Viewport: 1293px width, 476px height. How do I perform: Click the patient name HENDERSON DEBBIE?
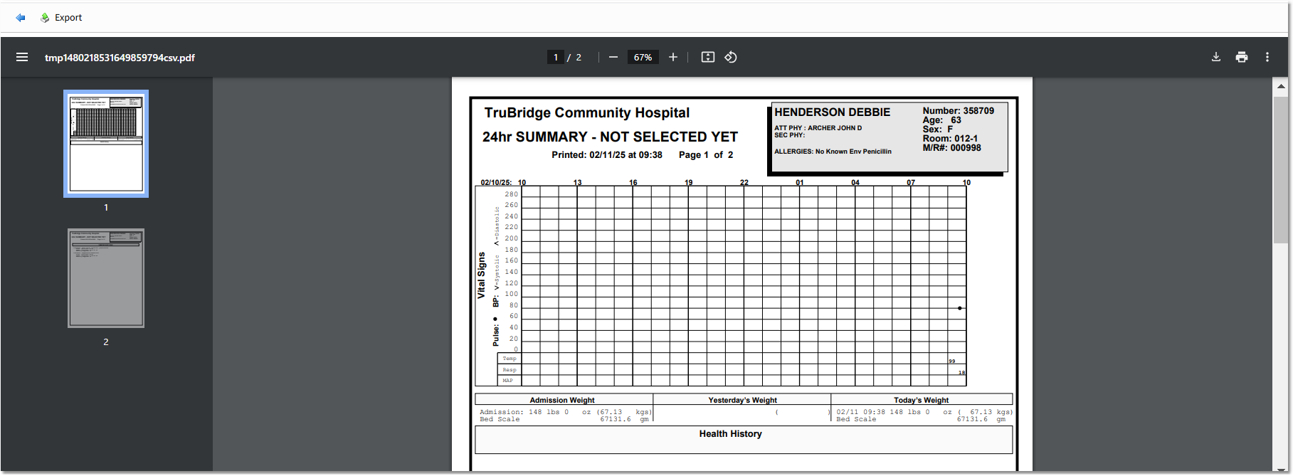832,112
